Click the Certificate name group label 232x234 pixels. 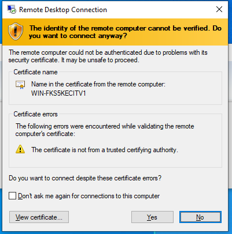35,72
